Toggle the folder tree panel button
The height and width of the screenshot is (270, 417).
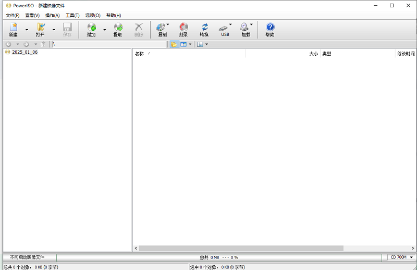tap(174, 45)
